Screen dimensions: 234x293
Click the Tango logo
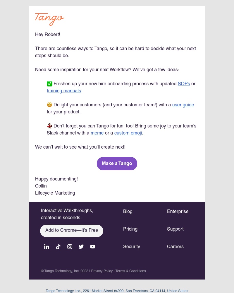pyautogui.click(x=49, y=19)
